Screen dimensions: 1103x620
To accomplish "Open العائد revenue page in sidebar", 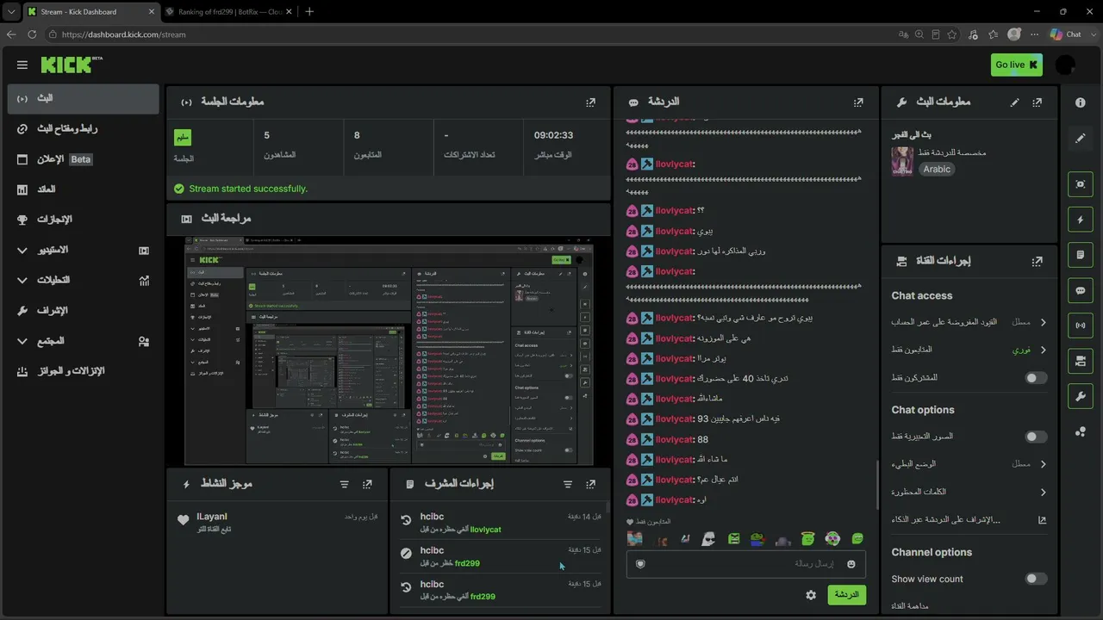I will tap(83, 189).
